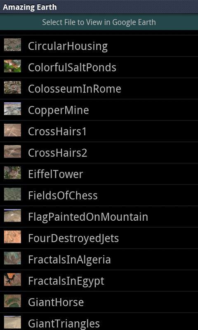Select FlagPaintedOnMountain from the list
Screen dimensions: 198x330
point(99,217)
